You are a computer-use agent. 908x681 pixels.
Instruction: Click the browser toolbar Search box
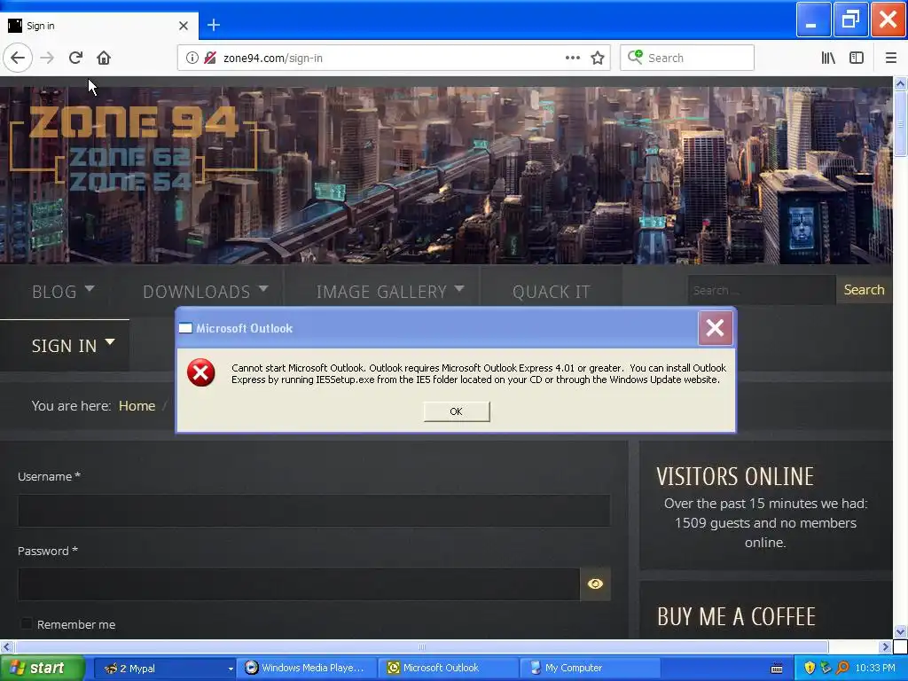[x=687, y=58]
